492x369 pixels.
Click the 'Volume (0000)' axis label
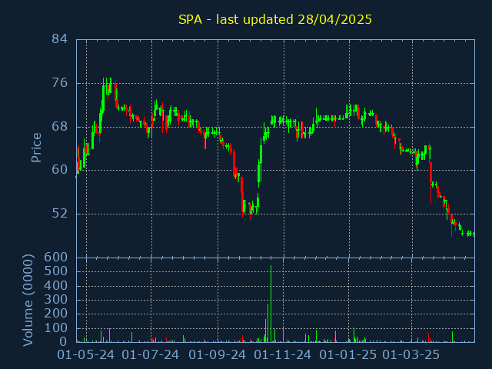pyautogui.click(x=28, y=301)
